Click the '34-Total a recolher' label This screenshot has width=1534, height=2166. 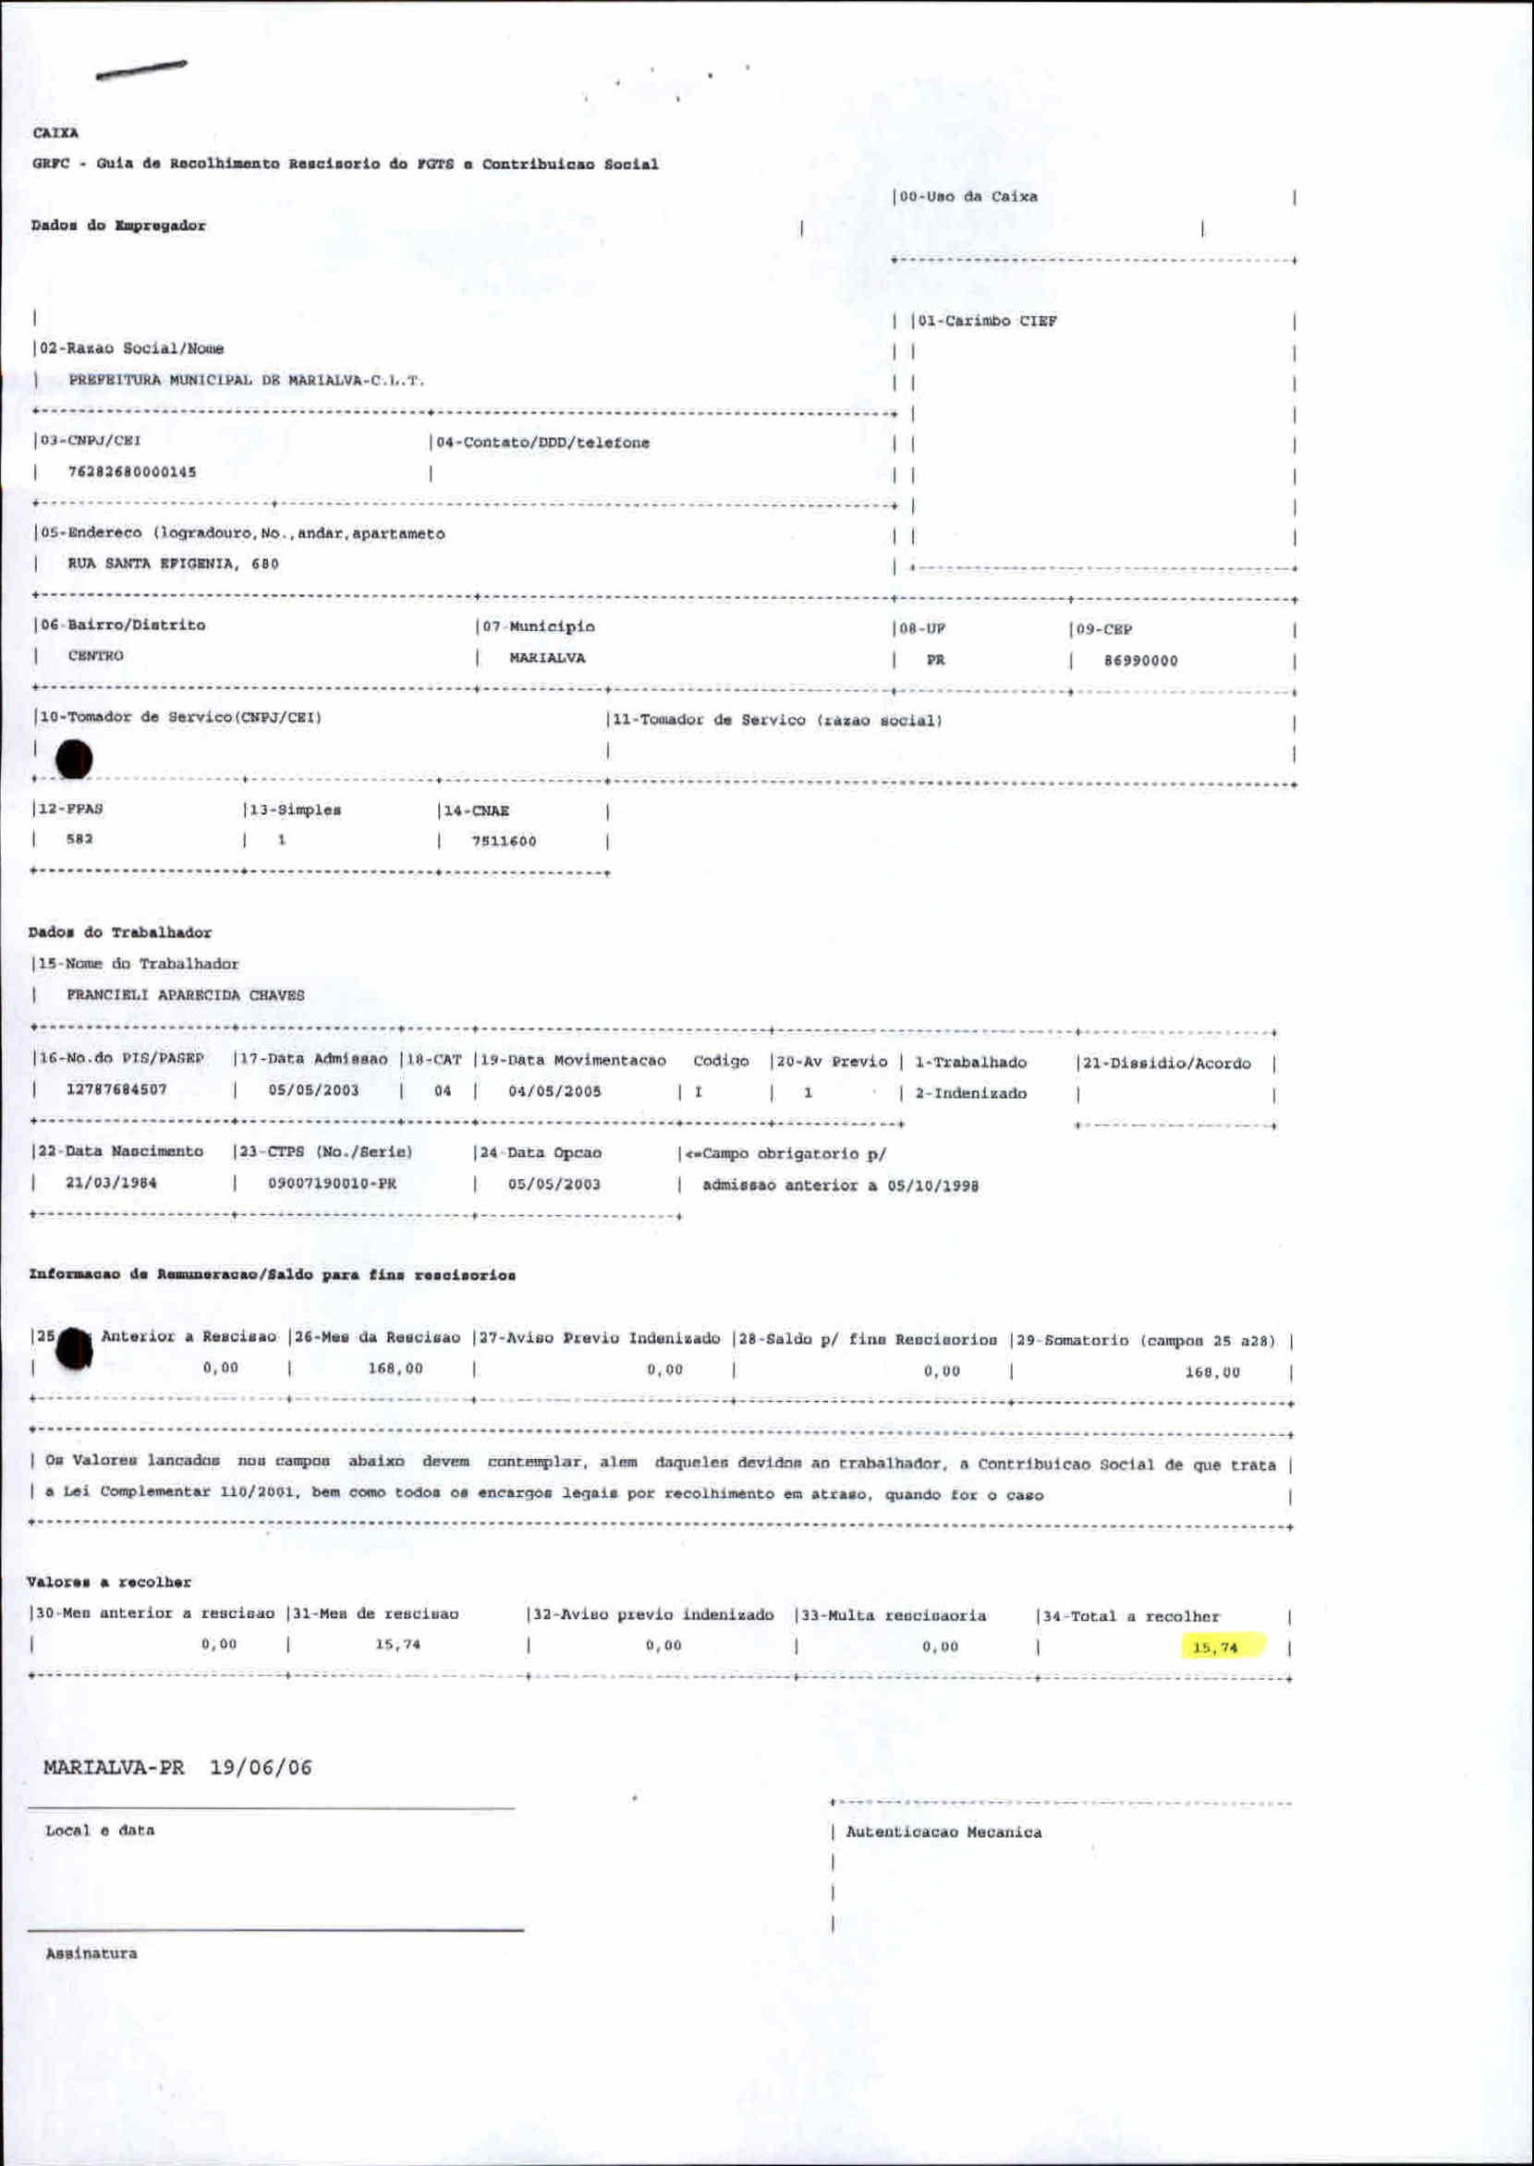pos(1132,1616)
